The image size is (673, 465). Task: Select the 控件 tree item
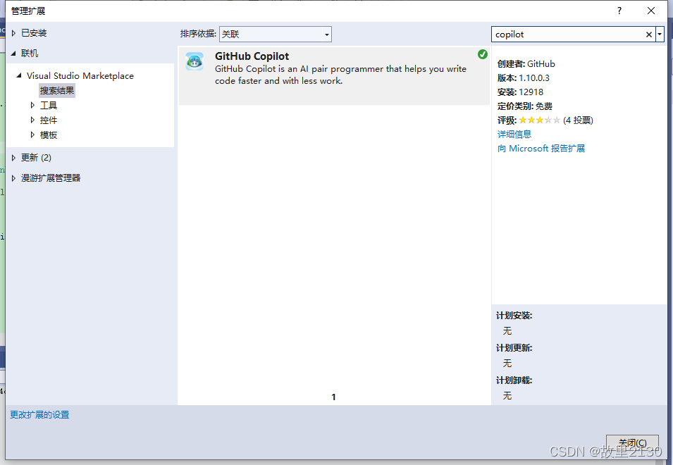(49, 120)
